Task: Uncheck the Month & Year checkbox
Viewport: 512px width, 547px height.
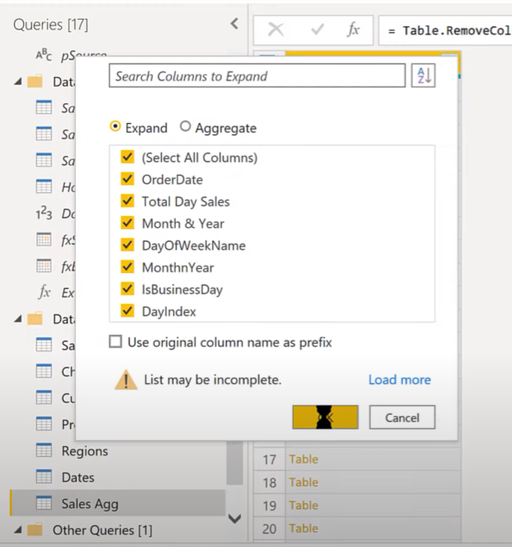Action: point(127,223)
